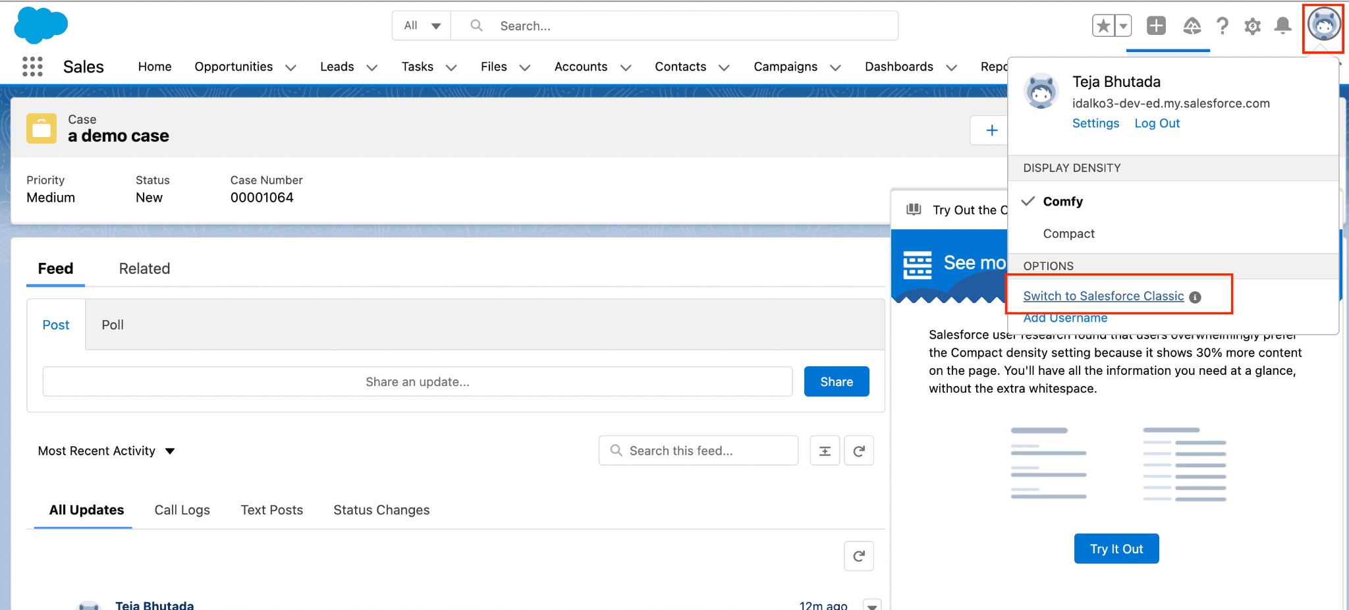Open the Leads nav item
1349x610 pixels.
tap(337, 67)
